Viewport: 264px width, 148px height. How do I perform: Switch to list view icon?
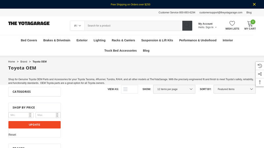click(x=125, y=89)
